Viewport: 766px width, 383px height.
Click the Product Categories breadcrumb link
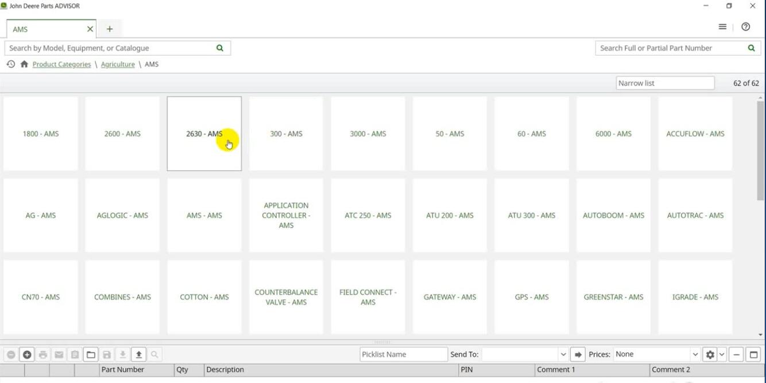tap(61, 64)
